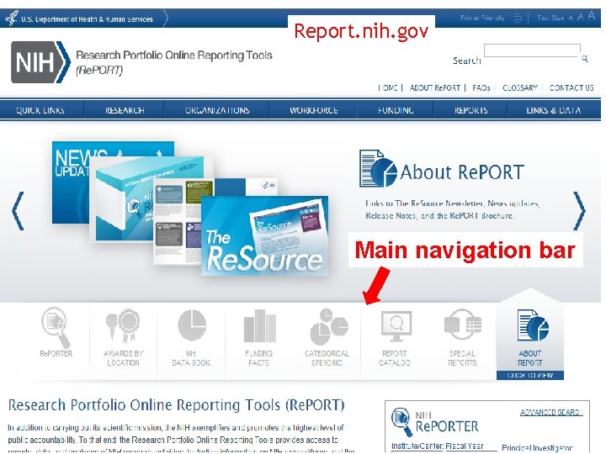The width and height of the screenshot is (606, 454).
Task: Click the search magnifier icon
Action: click(x=585, y=58)
